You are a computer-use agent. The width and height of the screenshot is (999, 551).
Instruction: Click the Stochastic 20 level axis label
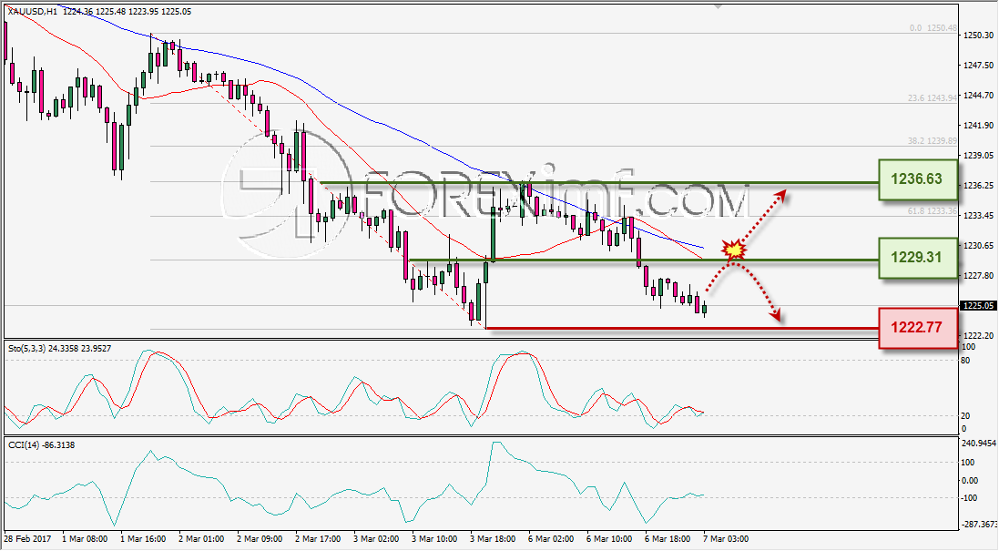coord(965,416)
